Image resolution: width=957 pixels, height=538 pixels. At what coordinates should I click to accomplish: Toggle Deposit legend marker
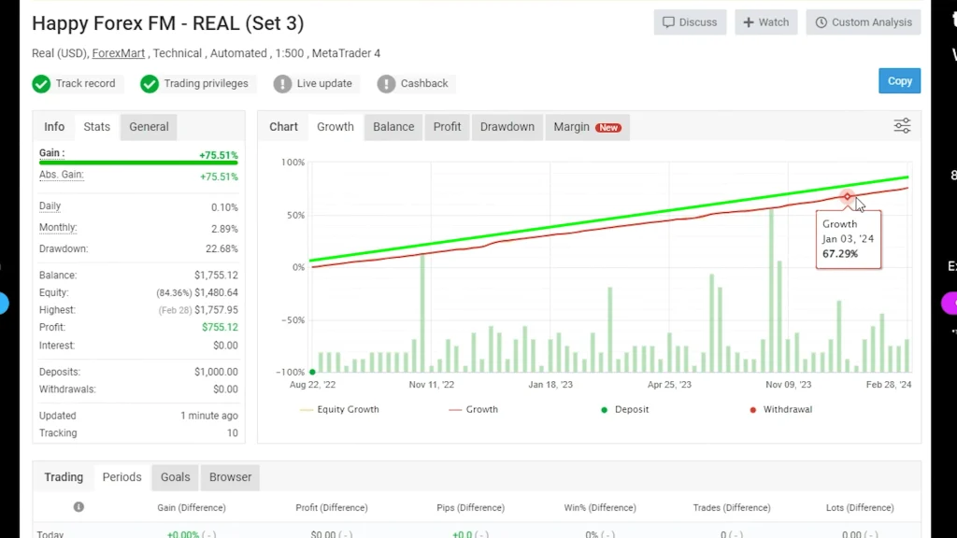pyautogui.click(x=624, y=409)
